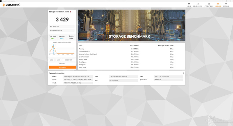The image size is (233, 126).
Task: Click the SystemInfo version value
Action: click(168, 80)
